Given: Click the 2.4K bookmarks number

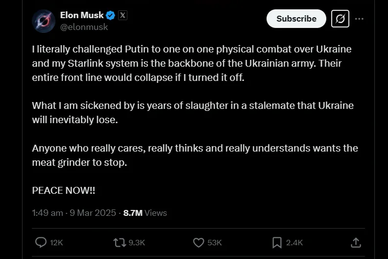Looking at the screenshot, I should tap(294, 242).
